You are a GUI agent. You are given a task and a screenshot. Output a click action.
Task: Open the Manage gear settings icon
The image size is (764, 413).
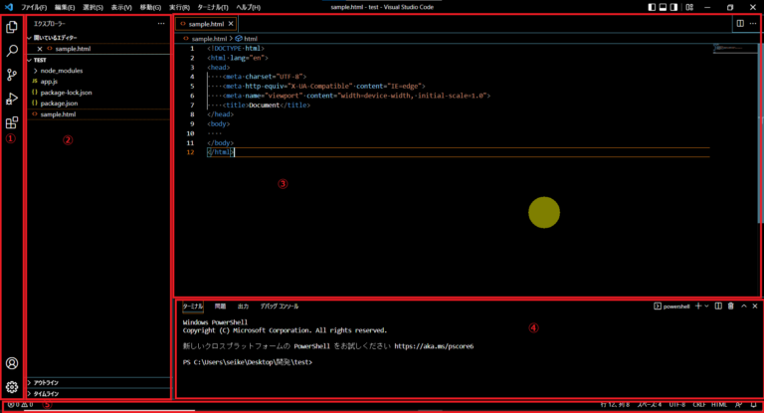pos(12,387)
